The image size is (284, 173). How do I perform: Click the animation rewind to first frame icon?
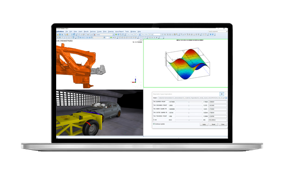click(81, 37)
